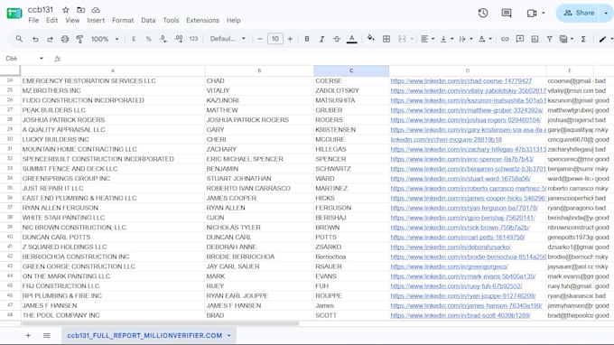Star the ccb131 document
Image resolution: width=614 pixels, height=345 pixels.
pos(66,10)
